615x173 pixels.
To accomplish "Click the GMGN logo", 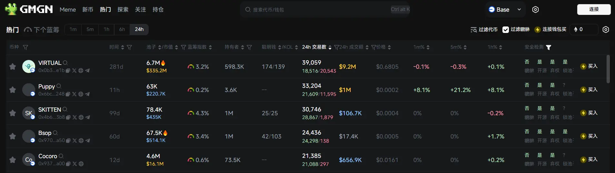I will click(29, 9).
